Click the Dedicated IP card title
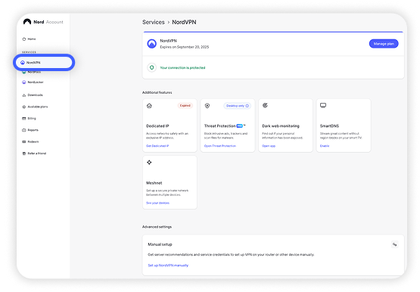The height and width of the screenshot is (292, 420). (x=157, y=126)
